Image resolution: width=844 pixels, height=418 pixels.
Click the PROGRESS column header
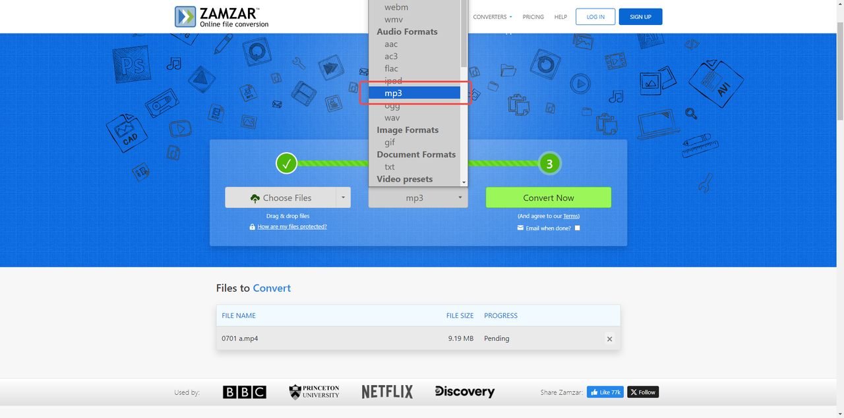[x=500, y=315]
